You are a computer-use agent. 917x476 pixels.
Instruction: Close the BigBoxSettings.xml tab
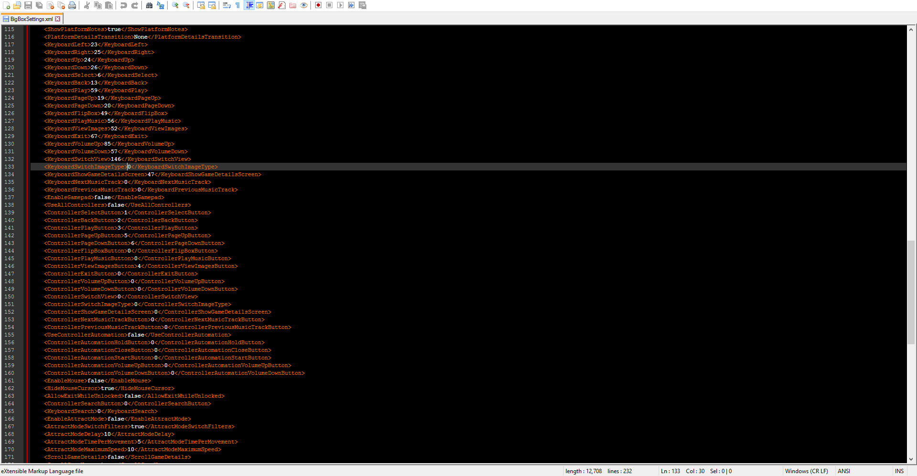tap(58, 19)
